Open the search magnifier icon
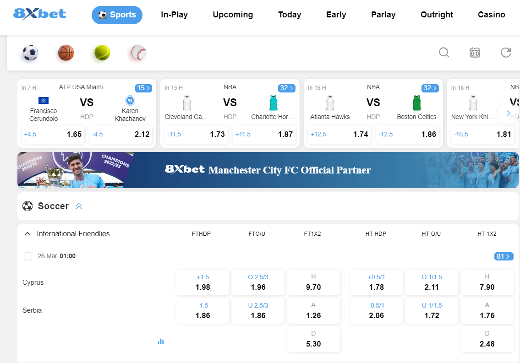520x363 pixels. 444,53
